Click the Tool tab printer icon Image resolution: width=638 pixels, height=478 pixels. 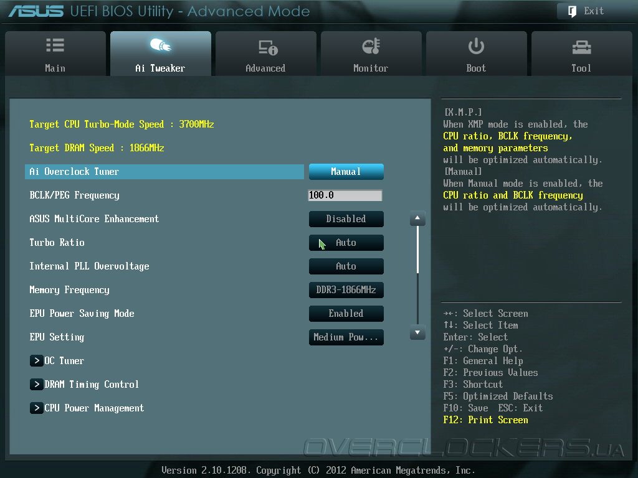pyautogui.click(x=581, y=47)
